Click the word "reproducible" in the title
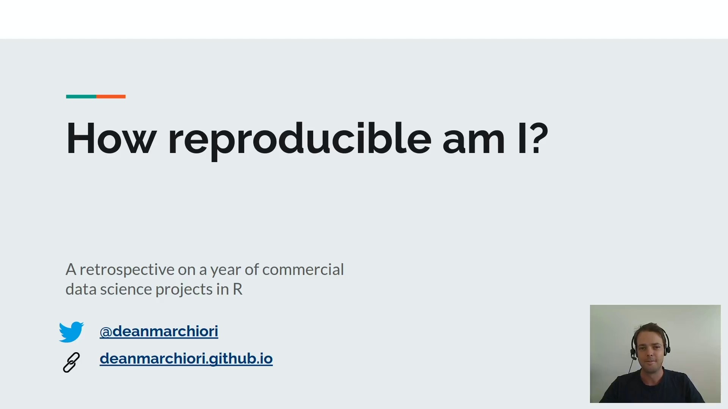 pos(300,139)
